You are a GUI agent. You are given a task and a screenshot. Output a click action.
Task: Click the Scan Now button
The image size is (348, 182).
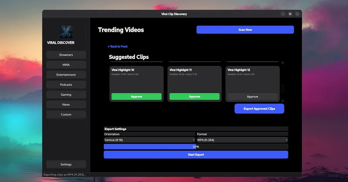coord(245,30)
